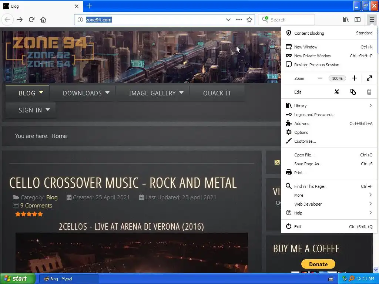The image size is (379, 284).
Task: Open browser Options
Action: point(329,132)
